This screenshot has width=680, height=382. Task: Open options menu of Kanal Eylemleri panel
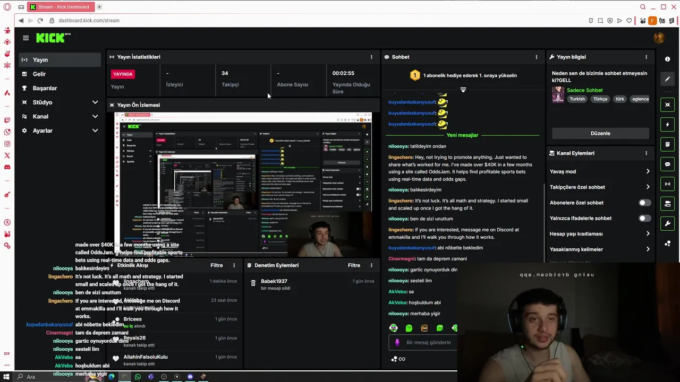(x=646, y=153)
